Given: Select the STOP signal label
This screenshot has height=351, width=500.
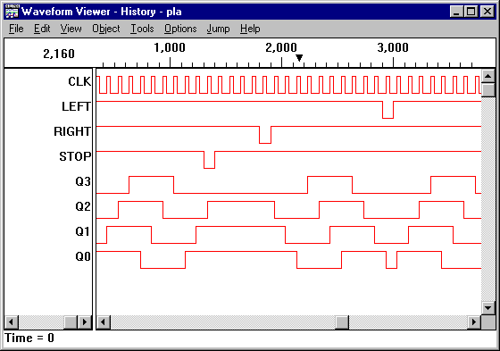Looking at the screenshot, I should point(75,156).
